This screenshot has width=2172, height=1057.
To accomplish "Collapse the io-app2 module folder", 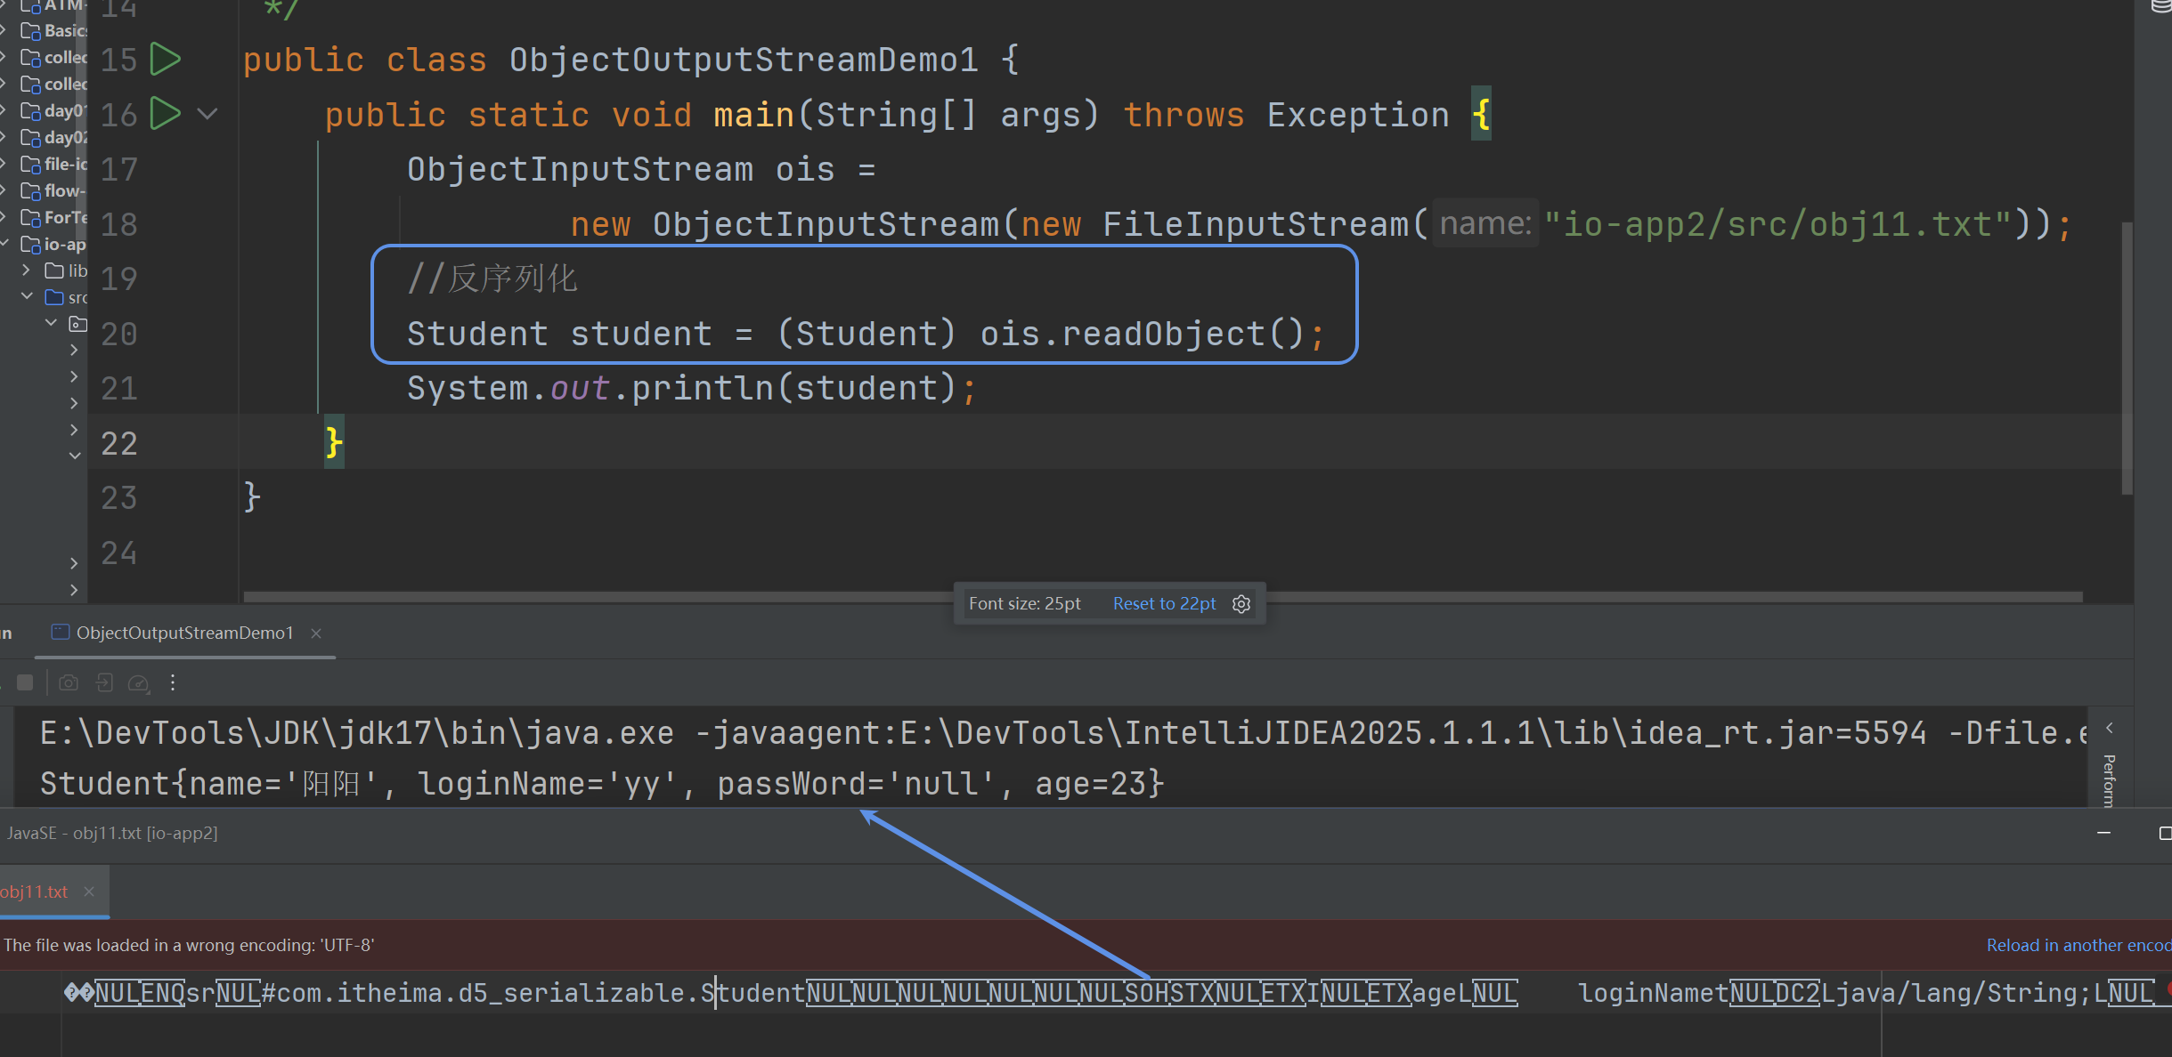I will coord(4,244).
